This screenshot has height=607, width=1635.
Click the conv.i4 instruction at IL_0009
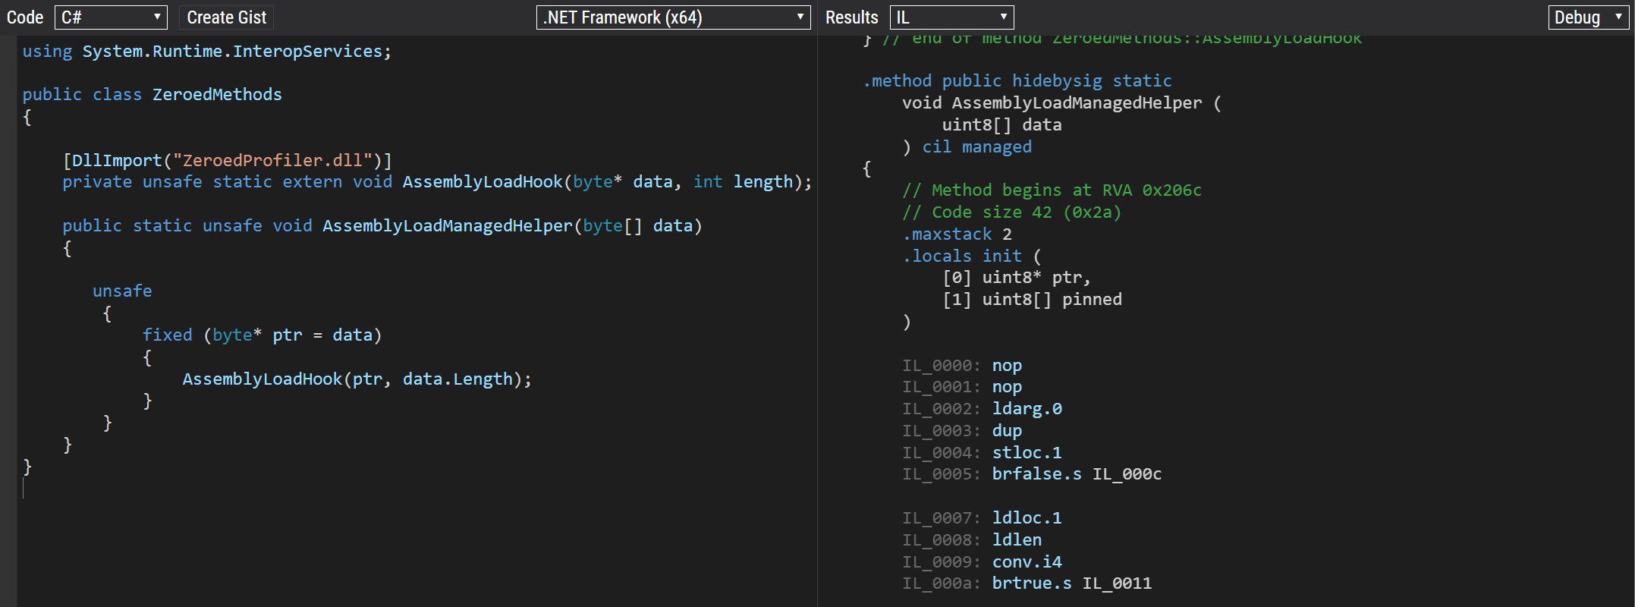[x=1027, y=562]
